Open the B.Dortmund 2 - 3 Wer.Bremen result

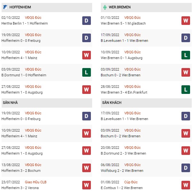pyautogui.click(x=123, y=153)
